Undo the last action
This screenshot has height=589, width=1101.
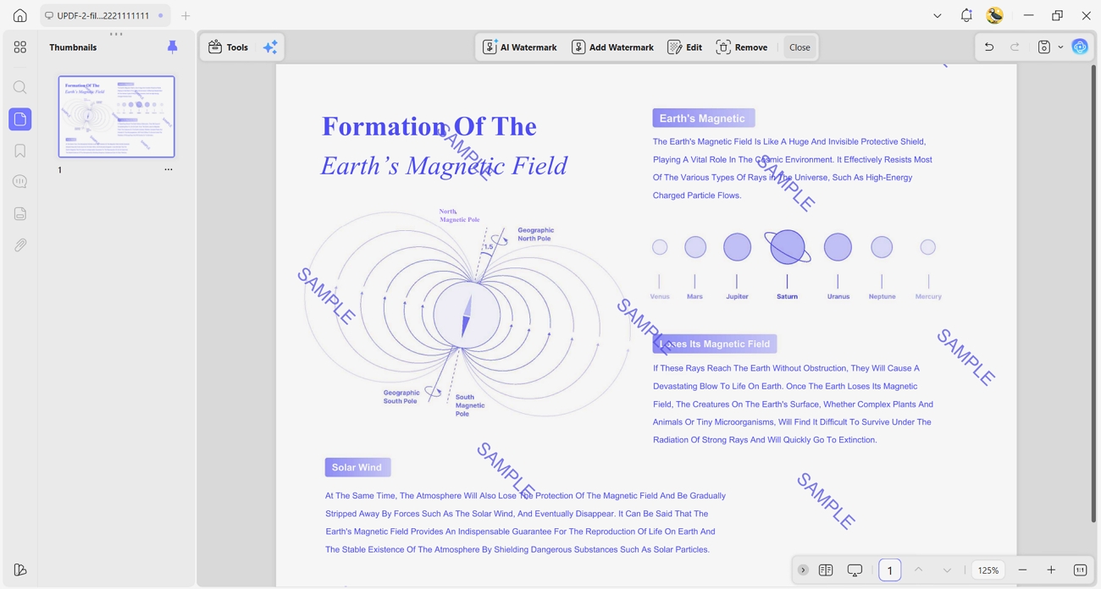(x=989, y=47)
